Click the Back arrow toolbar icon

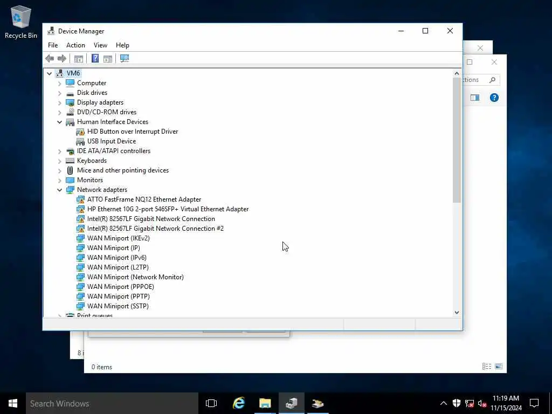click(50, 58)
